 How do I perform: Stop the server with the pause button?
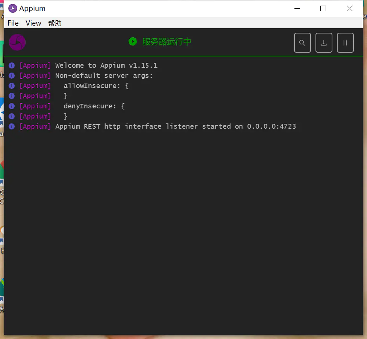[x=345, y=43]
